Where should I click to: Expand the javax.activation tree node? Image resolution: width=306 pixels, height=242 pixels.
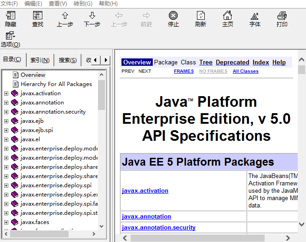click(x=6, y=93)
